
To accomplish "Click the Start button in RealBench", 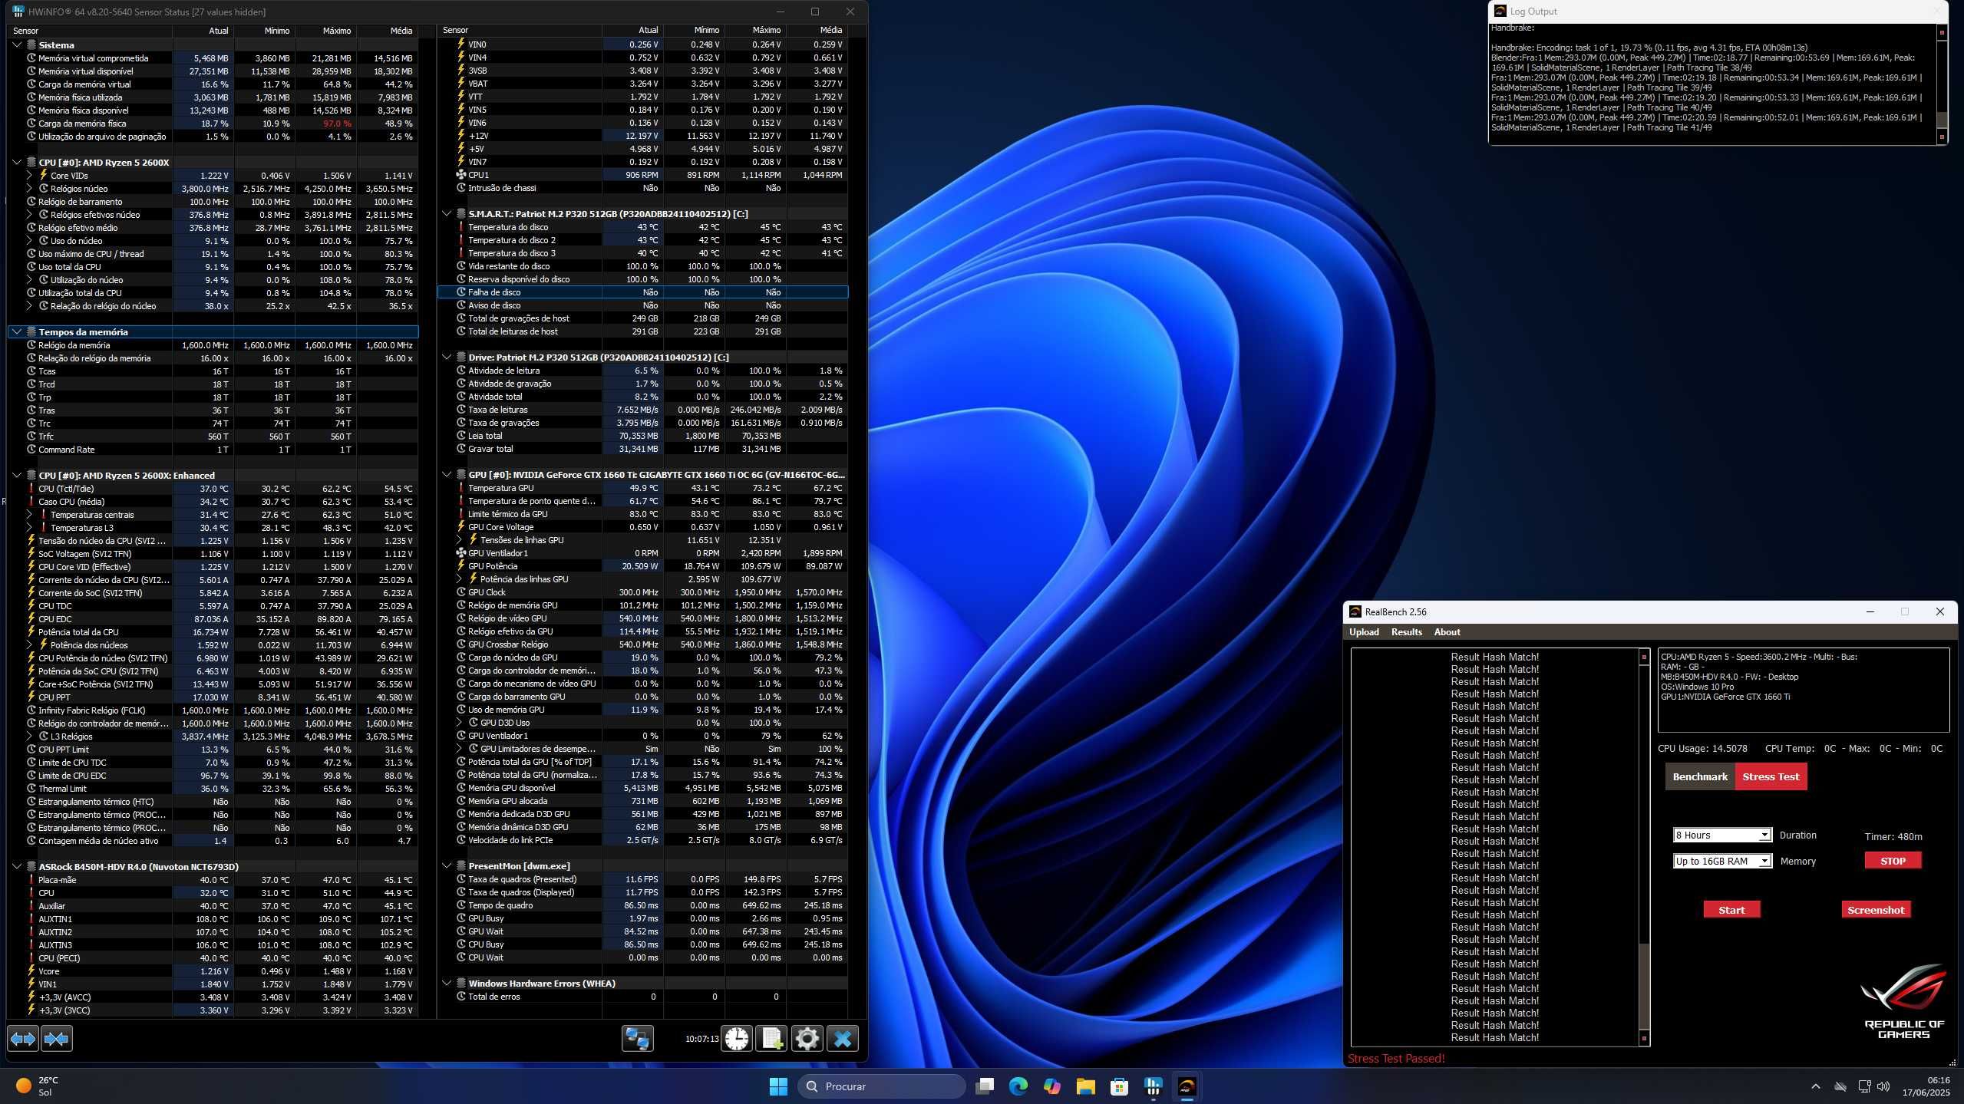I will (x=1731, y=910).
